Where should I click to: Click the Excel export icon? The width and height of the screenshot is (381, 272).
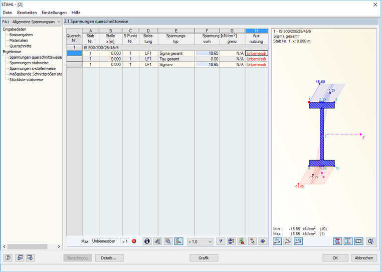(x=242, y=241)
